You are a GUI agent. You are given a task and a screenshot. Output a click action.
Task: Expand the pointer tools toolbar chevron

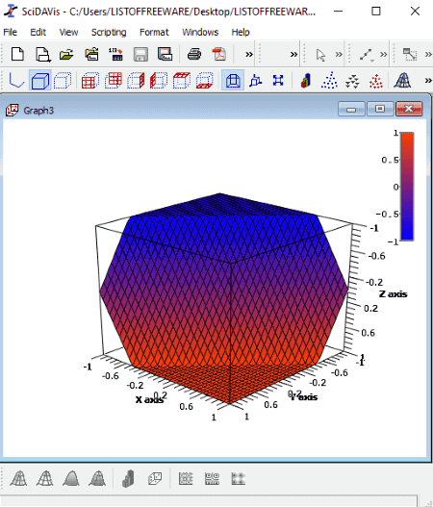coord(339,54)
